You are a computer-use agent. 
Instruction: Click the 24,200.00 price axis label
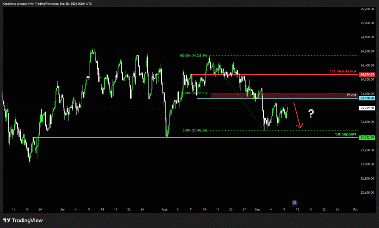pyautogui.click(x=367, y=79)
